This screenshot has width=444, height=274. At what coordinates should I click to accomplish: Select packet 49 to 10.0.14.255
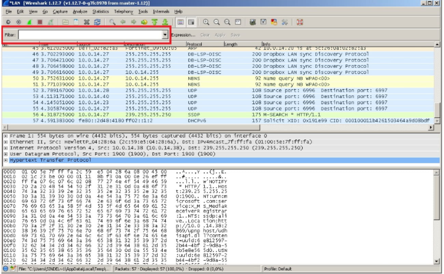pos(218,72)
